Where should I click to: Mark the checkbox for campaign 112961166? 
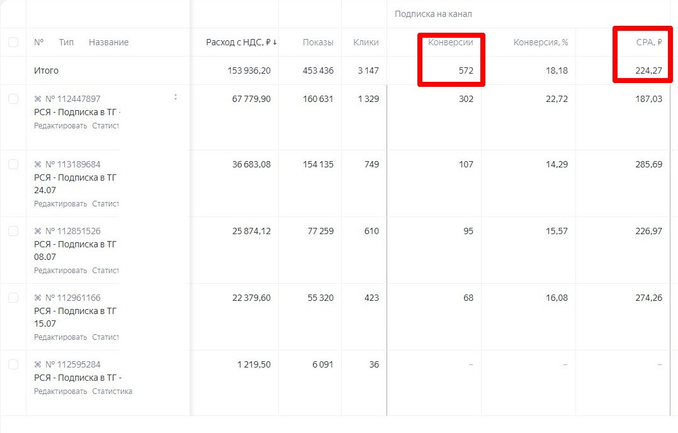13,298
